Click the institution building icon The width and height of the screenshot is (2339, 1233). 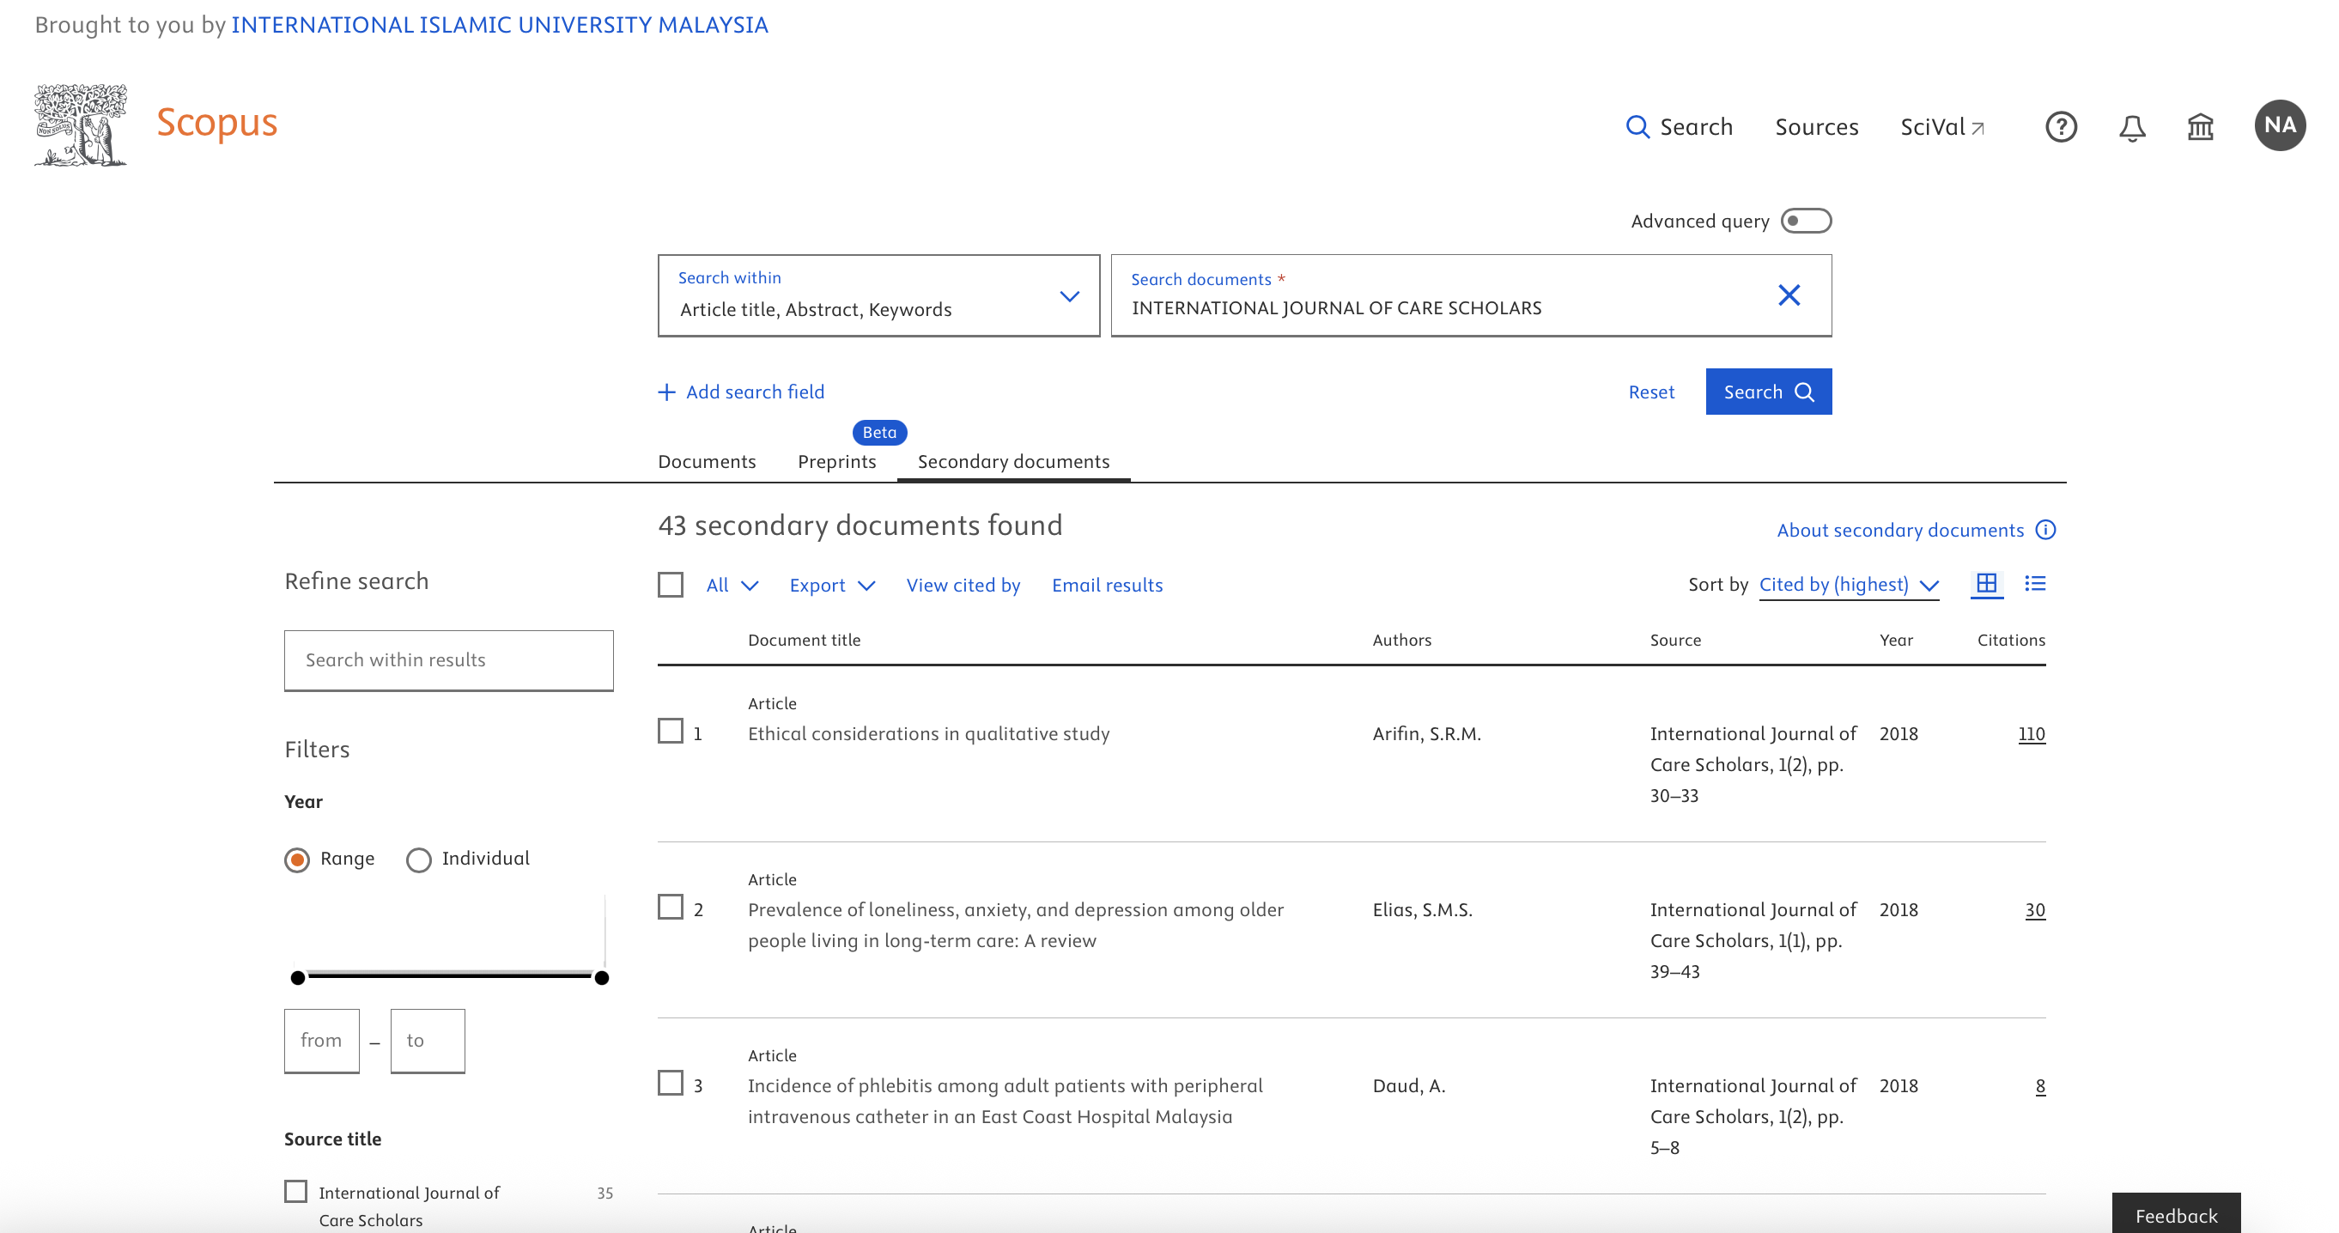pos(2200,127)
